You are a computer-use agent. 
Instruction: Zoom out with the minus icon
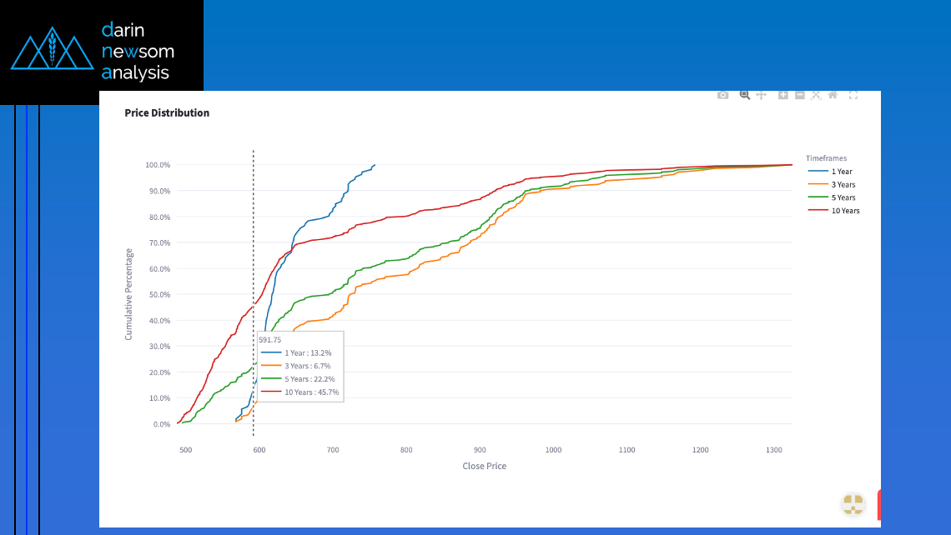click(x=799, y=95)
